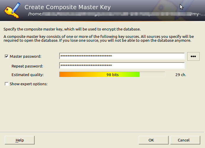205x148 pixels.
Task: Toggle password visibility with the three-dots button
Action: 193,56
